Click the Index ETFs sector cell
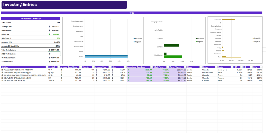The width and height of the screenshot is (266, 133). click(225, 70)
